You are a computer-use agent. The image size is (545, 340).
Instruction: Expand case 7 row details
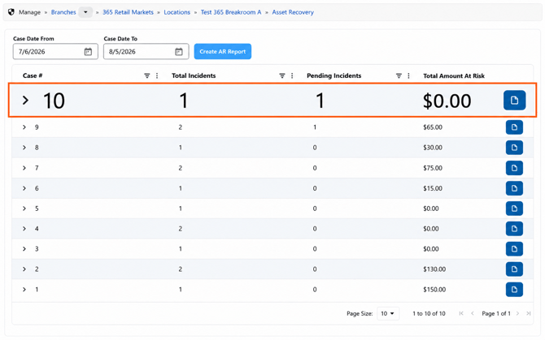24,168
